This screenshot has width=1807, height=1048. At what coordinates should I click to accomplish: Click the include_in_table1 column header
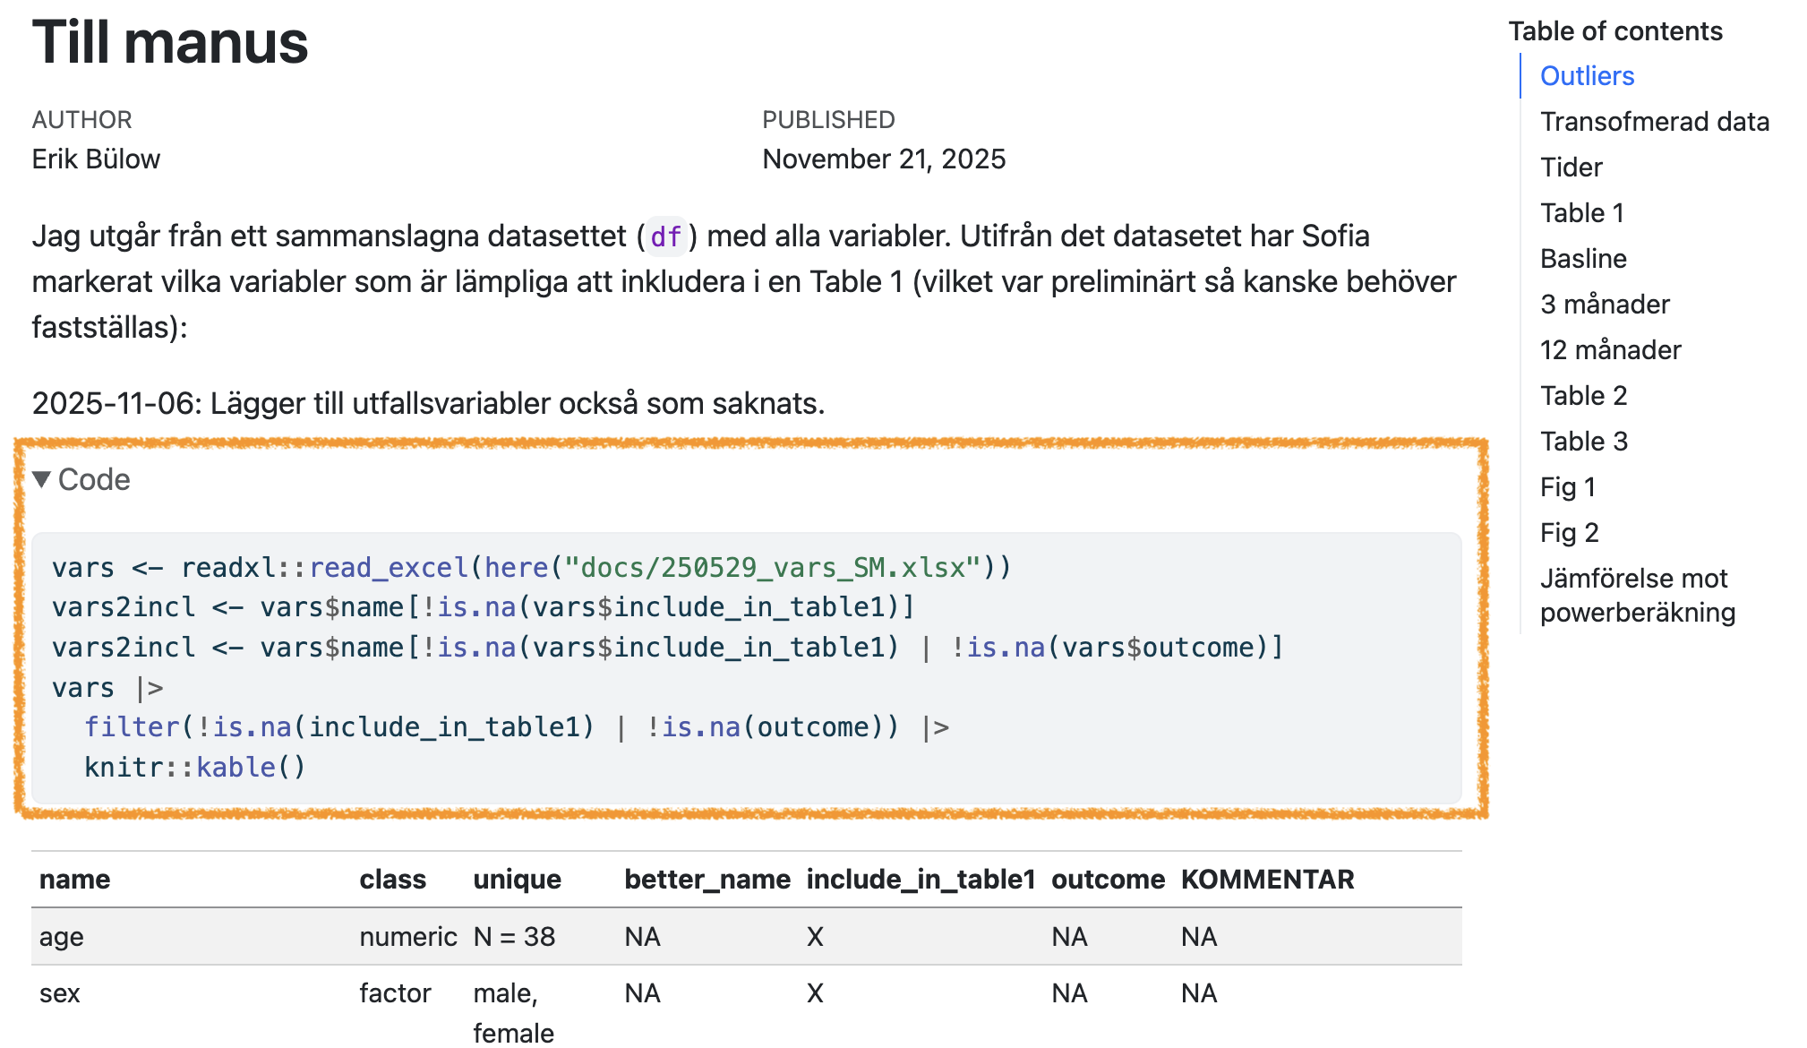tap(920, 880)
